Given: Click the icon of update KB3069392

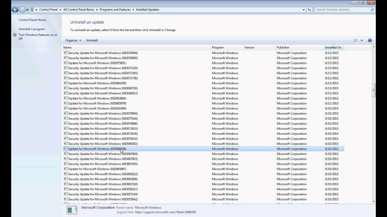Looking at the screenshot, I should (66, 144).
